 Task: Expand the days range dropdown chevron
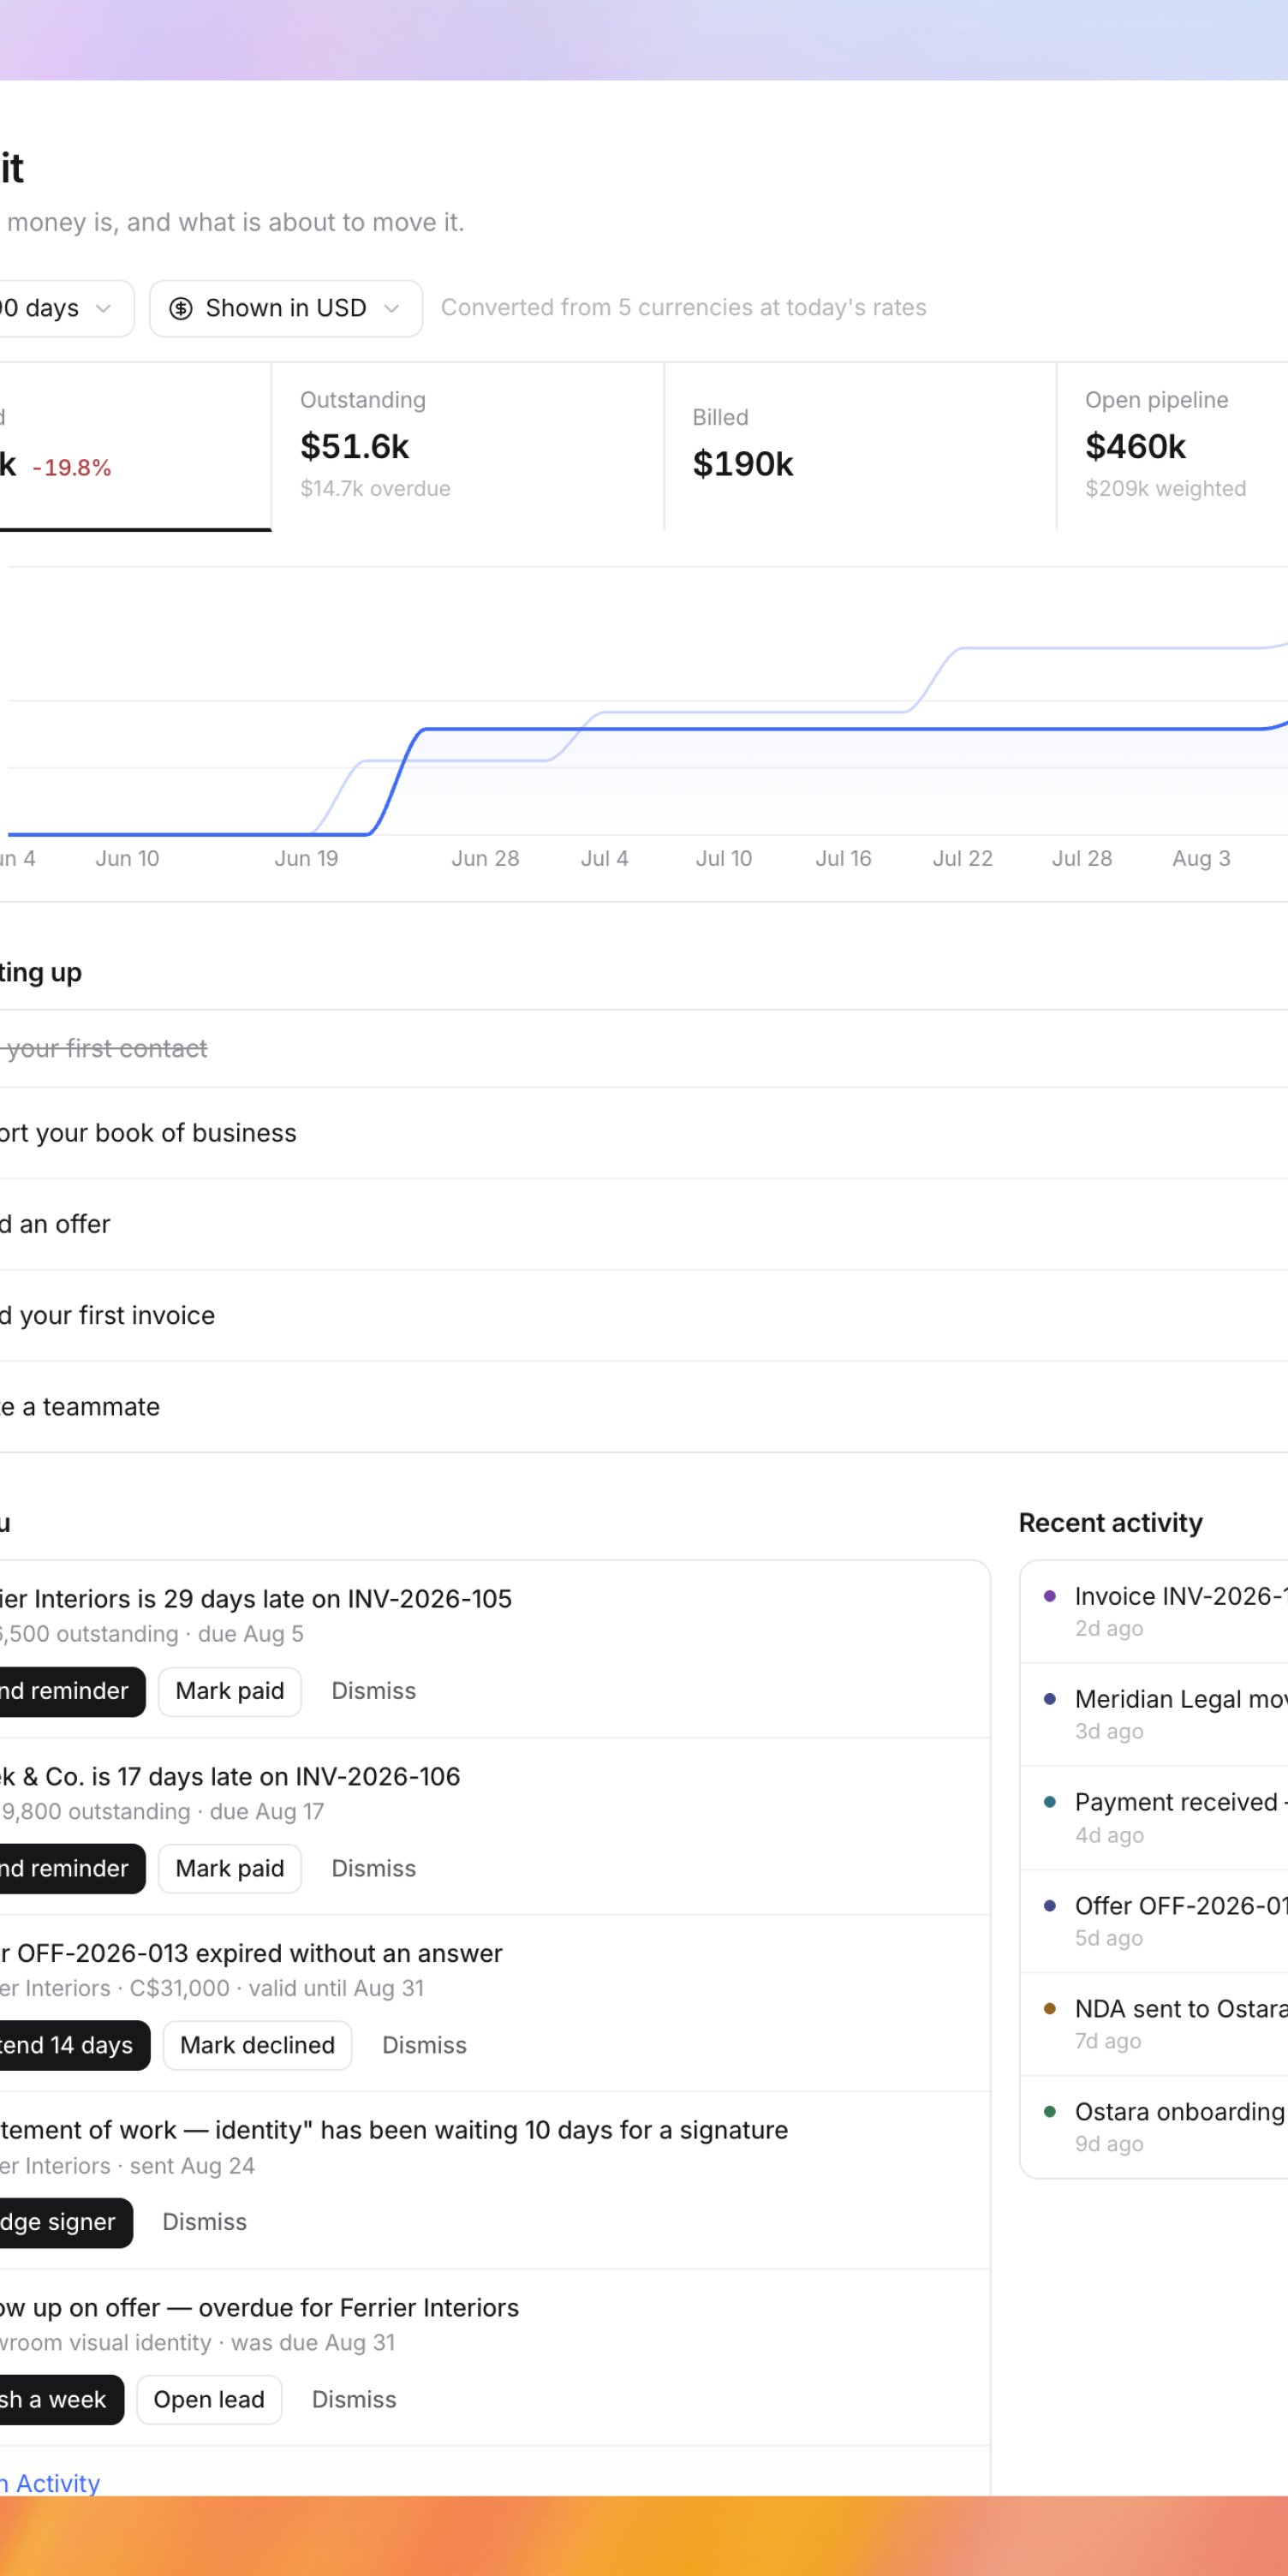(x=103, y=308)
